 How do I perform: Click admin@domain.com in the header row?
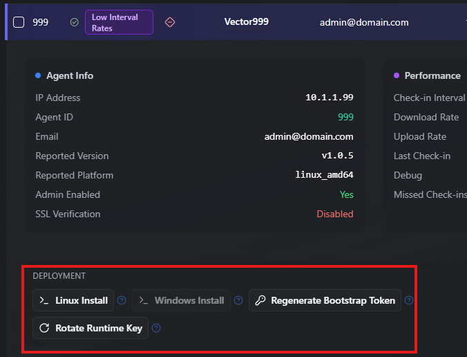click(364, 22)
